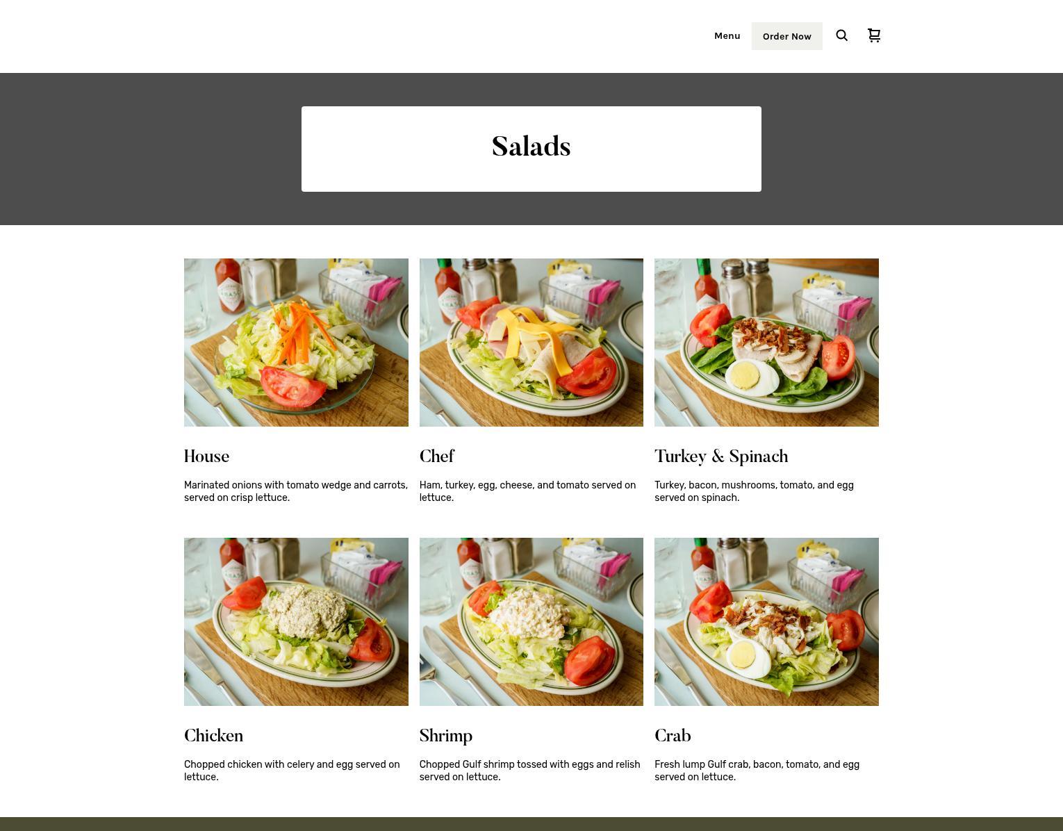Select the House salad title
This screenshot has height=831, width=1063.
click(x=206, y=456)
